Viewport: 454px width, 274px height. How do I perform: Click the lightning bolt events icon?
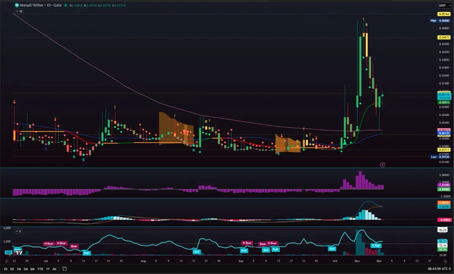point(383,164)
